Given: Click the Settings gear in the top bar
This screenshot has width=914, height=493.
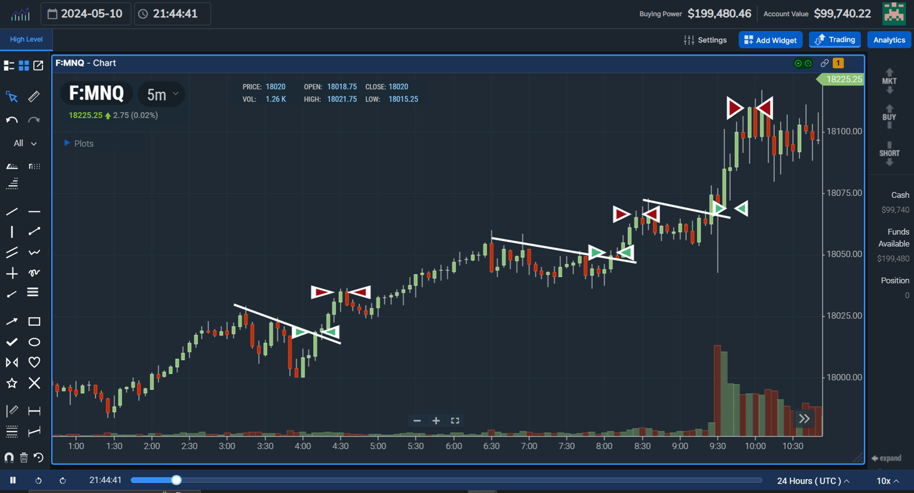Looking at the screenshot, I should coord(706,39).
